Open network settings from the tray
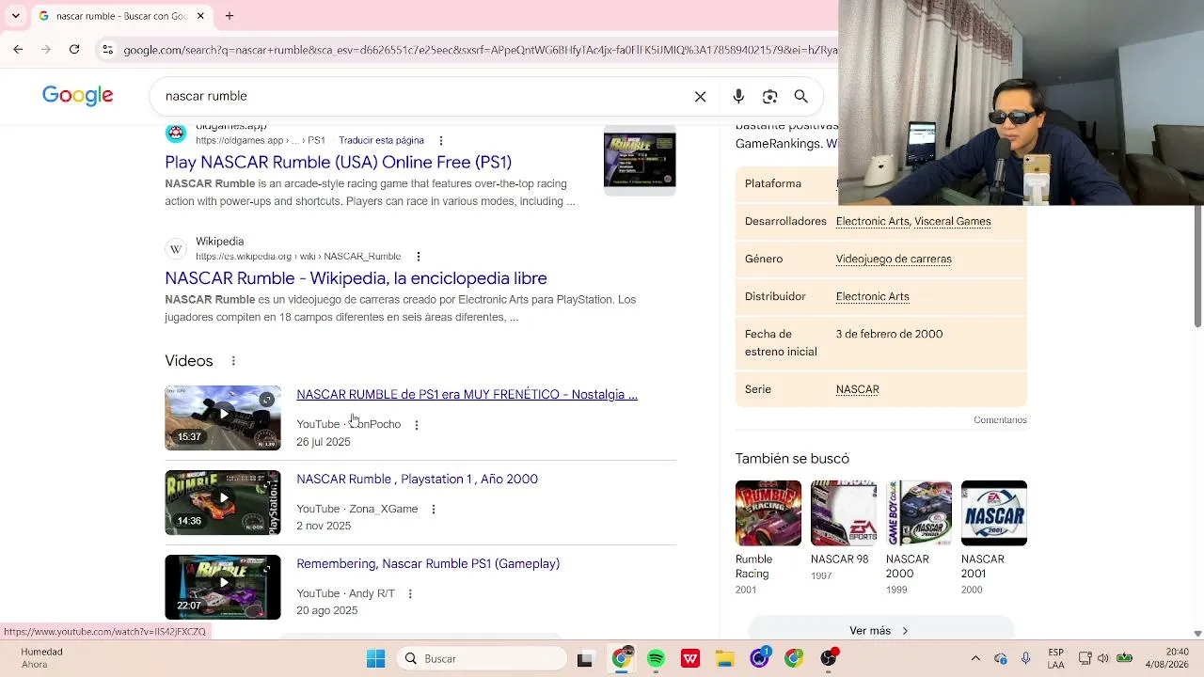The image size is (1204, 677). point(1085,658)
